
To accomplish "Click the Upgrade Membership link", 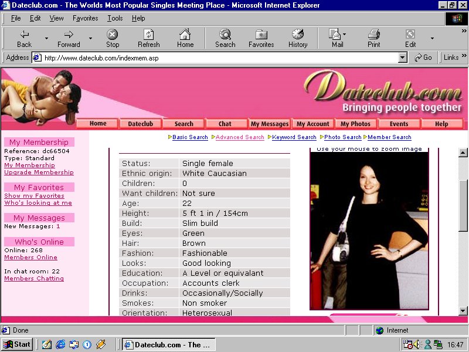I will (39, 172).
